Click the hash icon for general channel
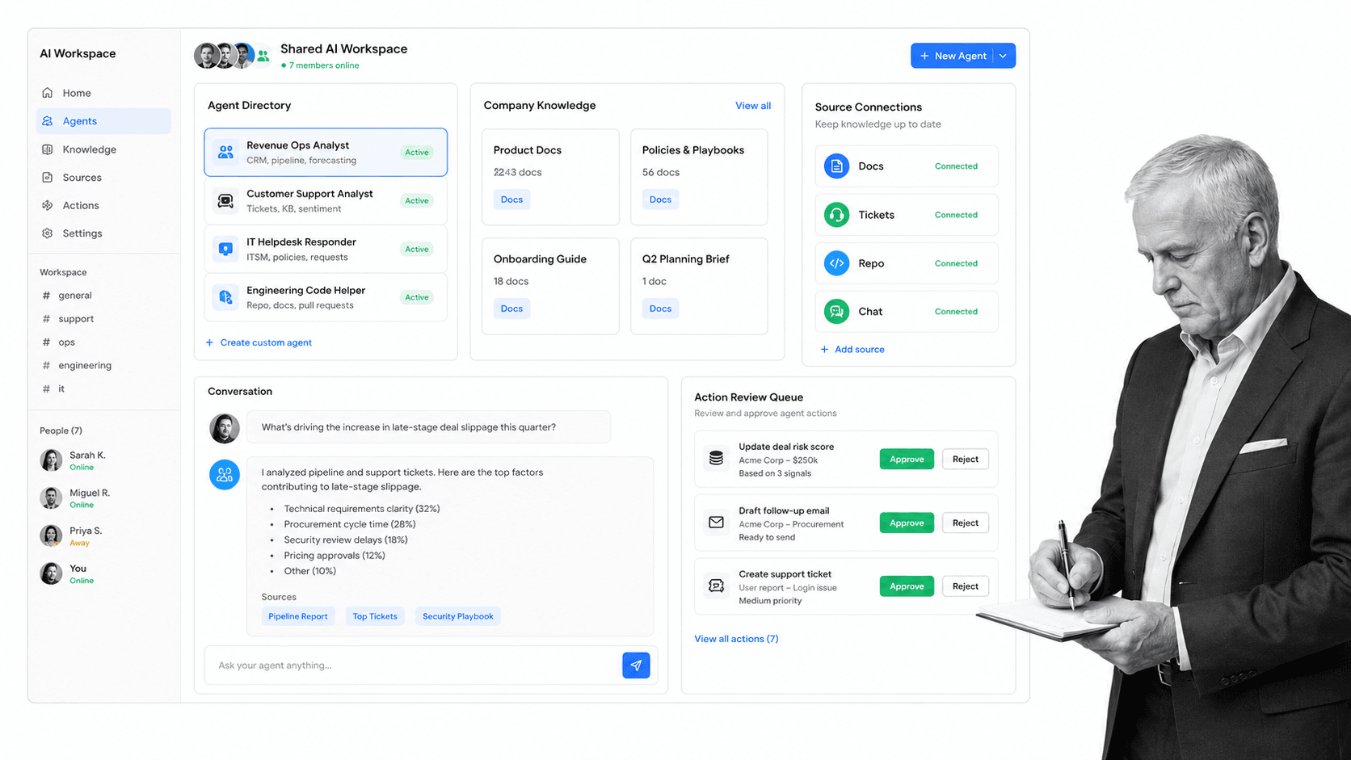The width and height of the screenshot is (1351, 760). pyautogui.click(x=46, y=296)
